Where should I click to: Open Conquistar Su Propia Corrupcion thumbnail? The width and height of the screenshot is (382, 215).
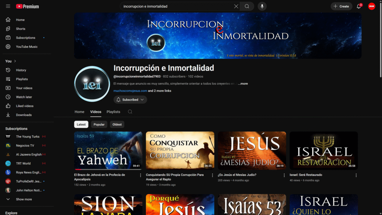coord(180,151)
